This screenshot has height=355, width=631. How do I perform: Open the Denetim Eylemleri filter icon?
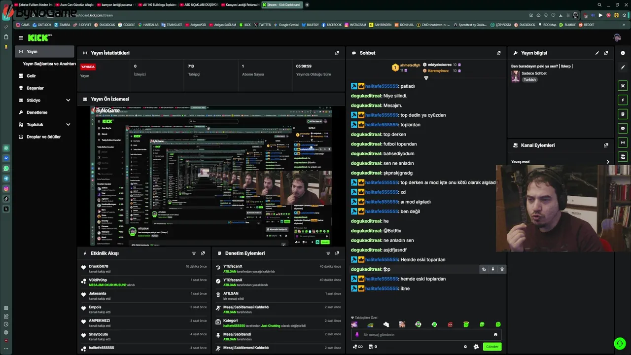328,253
